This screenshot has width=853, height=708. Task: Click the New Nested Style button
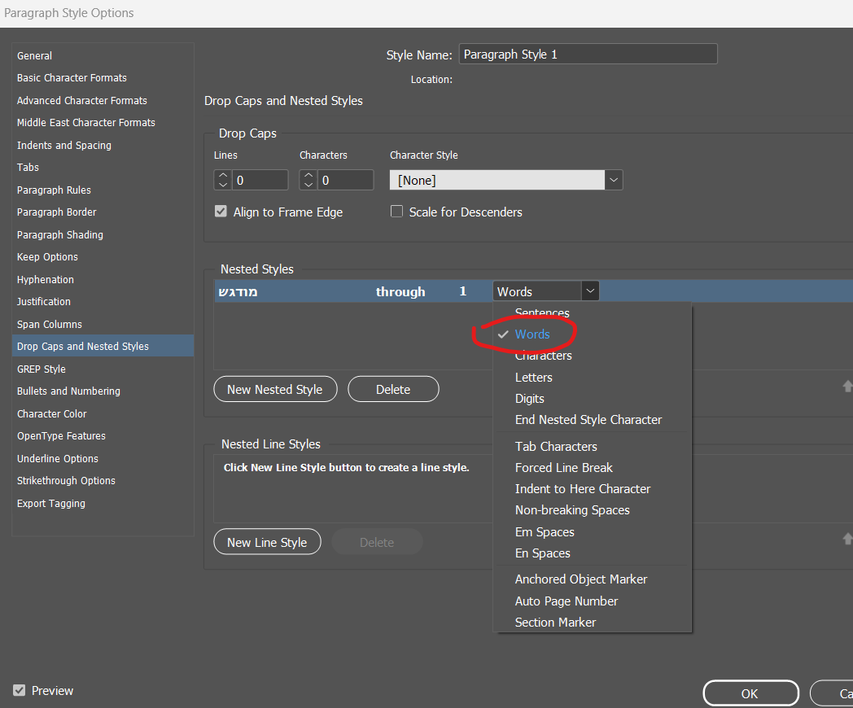coord(275,389)
